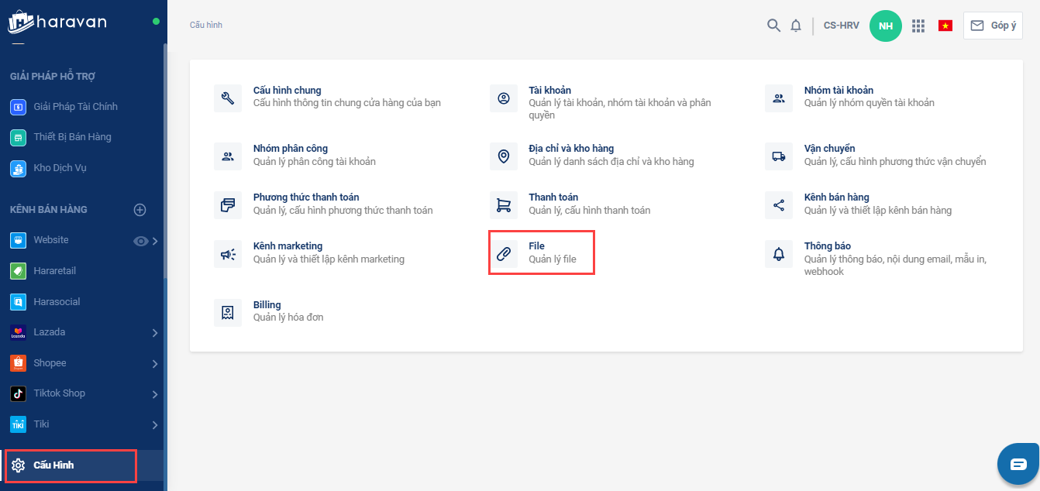Open the notifications bell in top bar
This screenshot has height=491, width=1040.
[796, 26]
